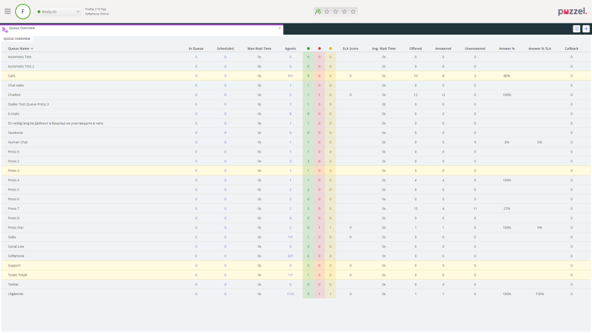Click the Puzzel logo
This screenshot has width=592, height=333.
pyautogui.click(x=572, y=11)
